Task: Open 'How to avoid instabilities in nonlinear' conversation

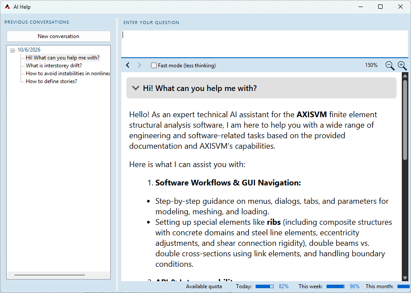Action: click(68, 73)
